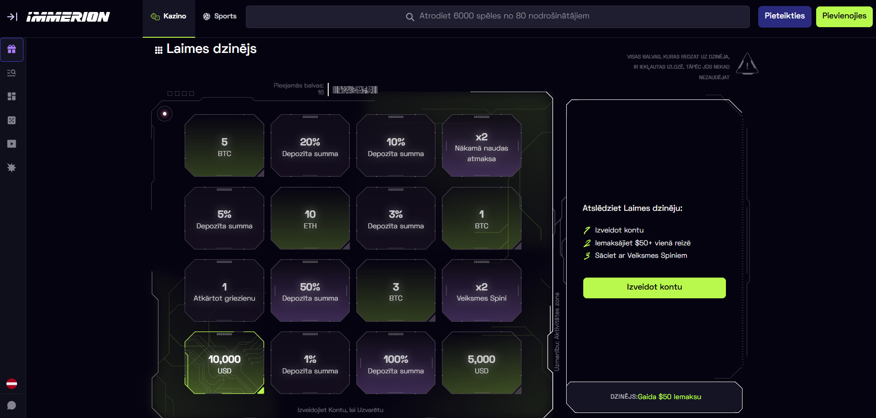Image resolution: width=876 pixels, height=418 pixels.
Task: Select the dice games sidebar icon
Action: pos(12,120)
